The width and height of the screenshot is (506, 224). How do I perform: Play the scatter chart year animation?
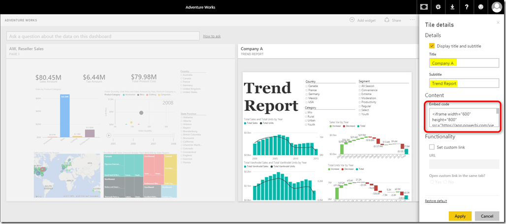(109, 135)
